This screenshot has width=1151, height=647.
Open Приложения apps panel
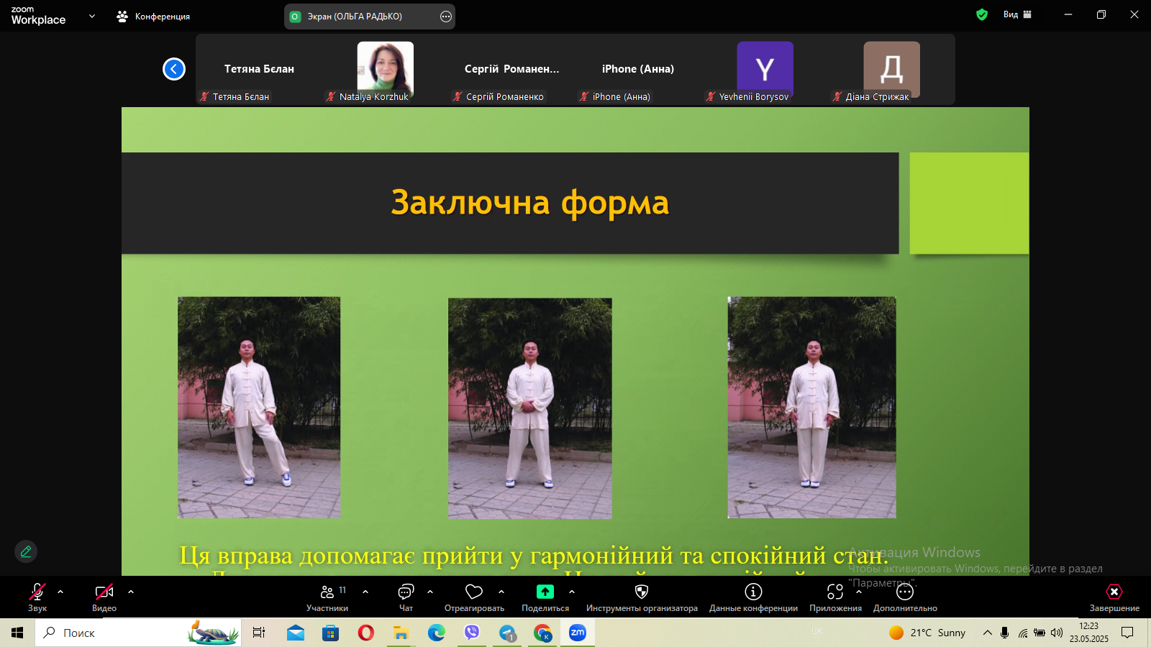[x=835, y=597]
